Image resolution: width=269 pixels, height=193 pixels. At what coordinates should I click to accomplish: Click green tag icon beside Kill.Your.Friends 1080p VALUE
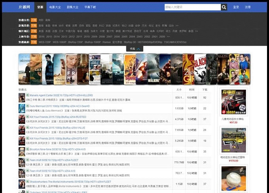[28, 127]
